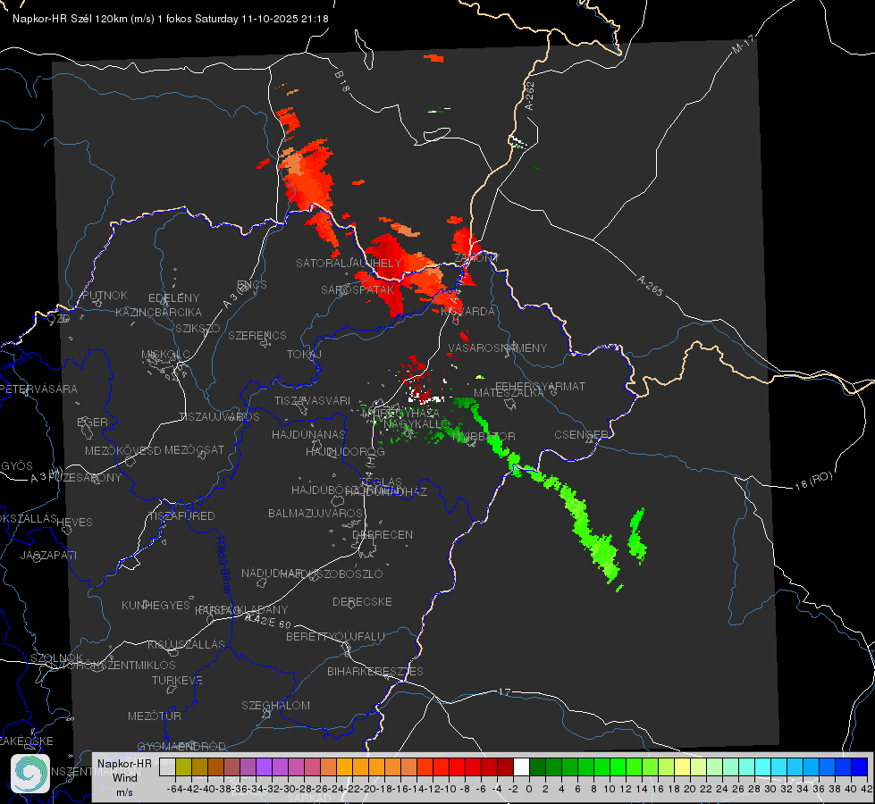
Task: Click the road label '18 (RO)'
Action: click(813, 481)
